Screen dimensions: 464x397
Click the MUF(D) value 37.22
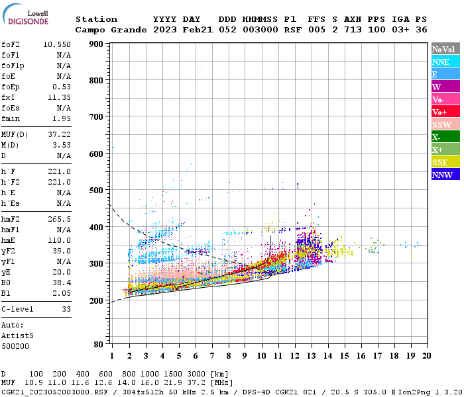tap(59, 135)
